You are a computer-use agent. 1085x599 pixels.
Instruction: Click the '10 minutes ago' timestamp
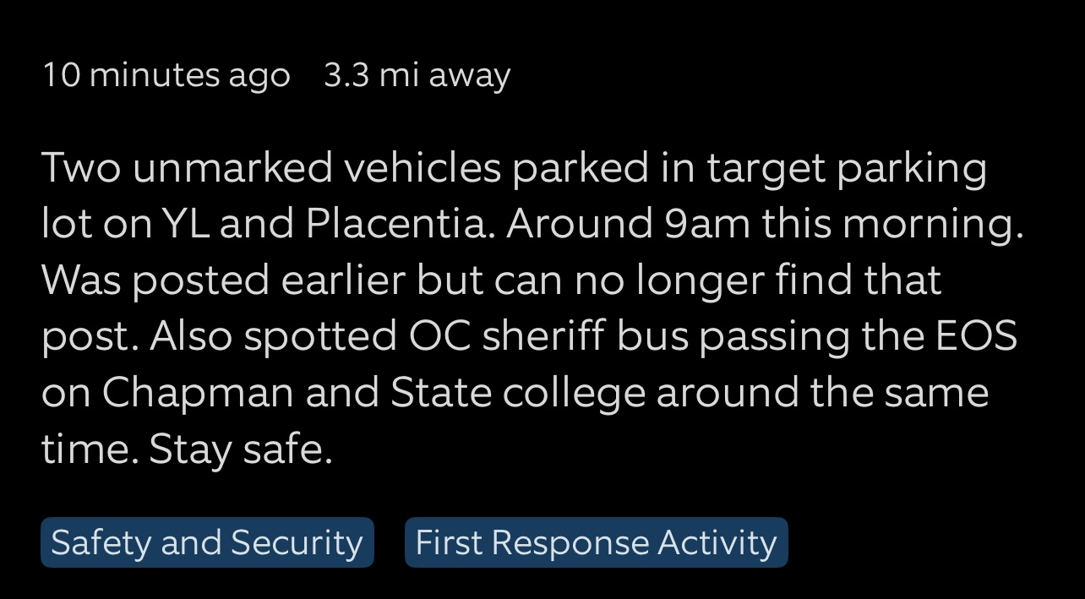166,75
